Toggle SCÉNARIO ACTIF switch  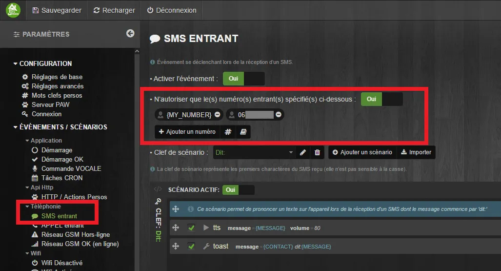point(239,190)
